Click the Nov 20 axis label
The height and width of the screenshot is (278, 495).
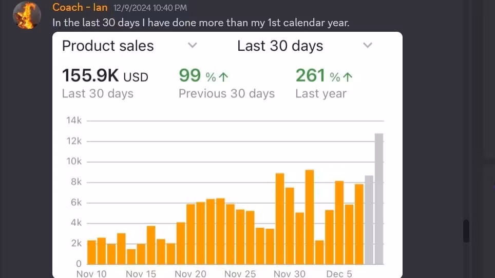coord(191,273)
